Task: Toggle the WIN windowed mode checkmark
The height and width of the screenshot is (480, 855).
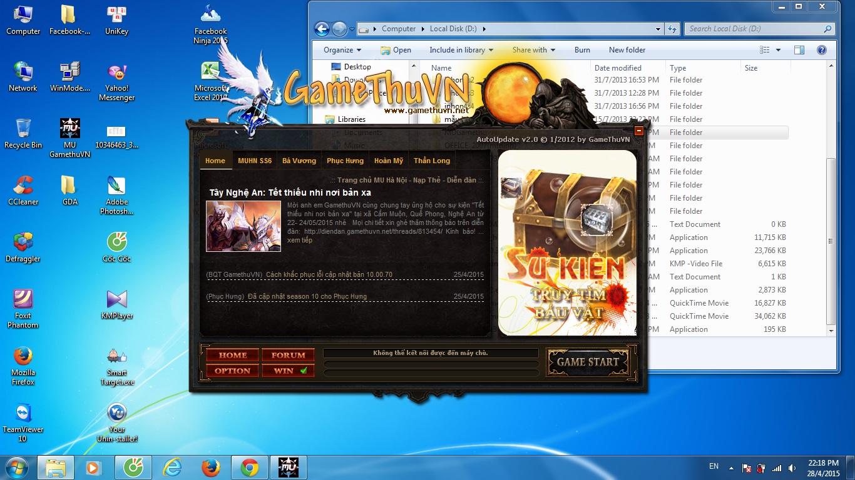Action: click(x=304, y=371)
